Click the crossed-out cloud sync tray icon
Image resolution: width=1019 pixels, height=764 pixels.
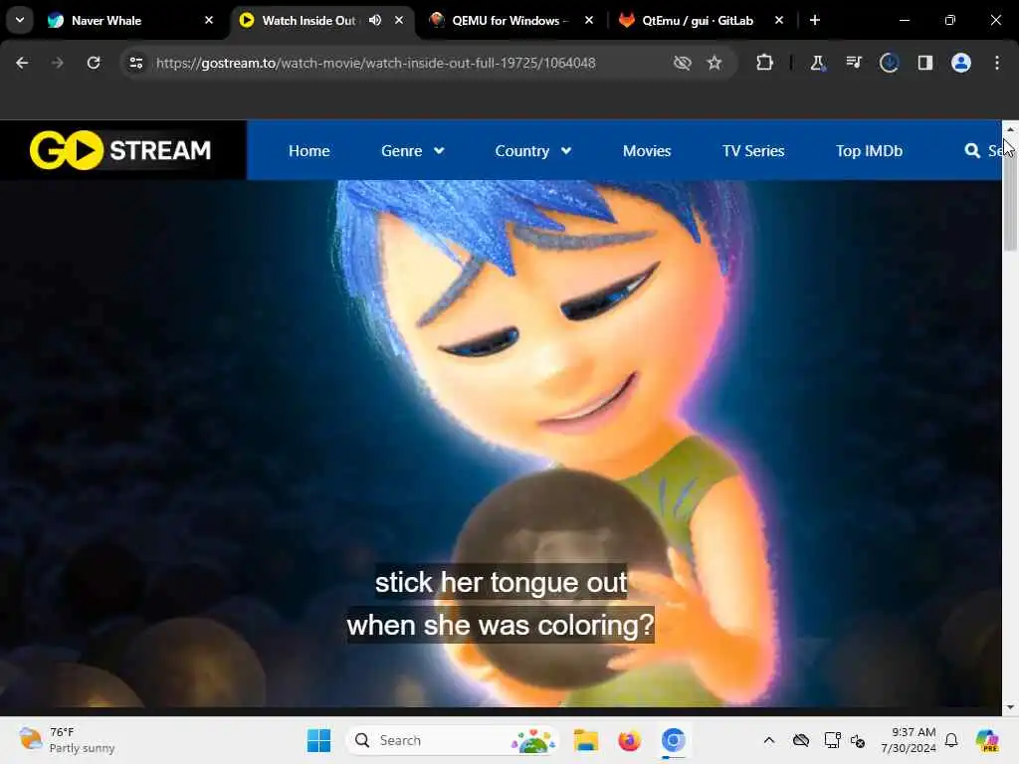click(x=801, y=740)
